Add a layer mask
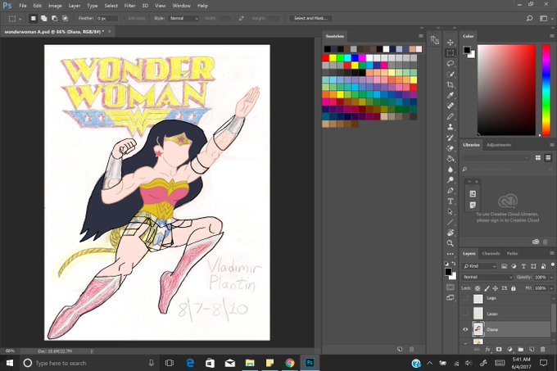557x371 pixels. coord(499,350)
